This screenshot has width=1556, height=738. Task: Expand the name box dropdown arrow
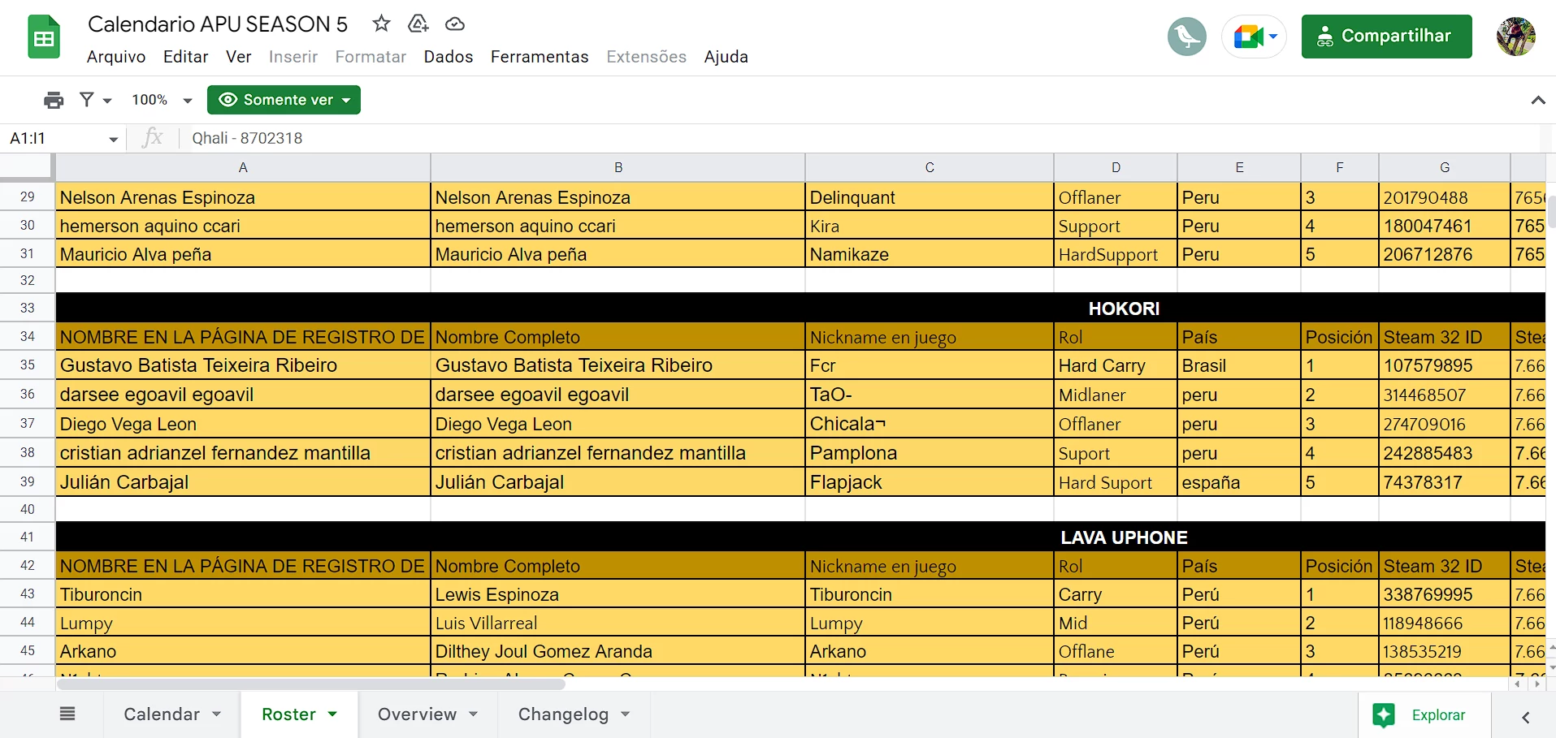(x=113, y=139)
